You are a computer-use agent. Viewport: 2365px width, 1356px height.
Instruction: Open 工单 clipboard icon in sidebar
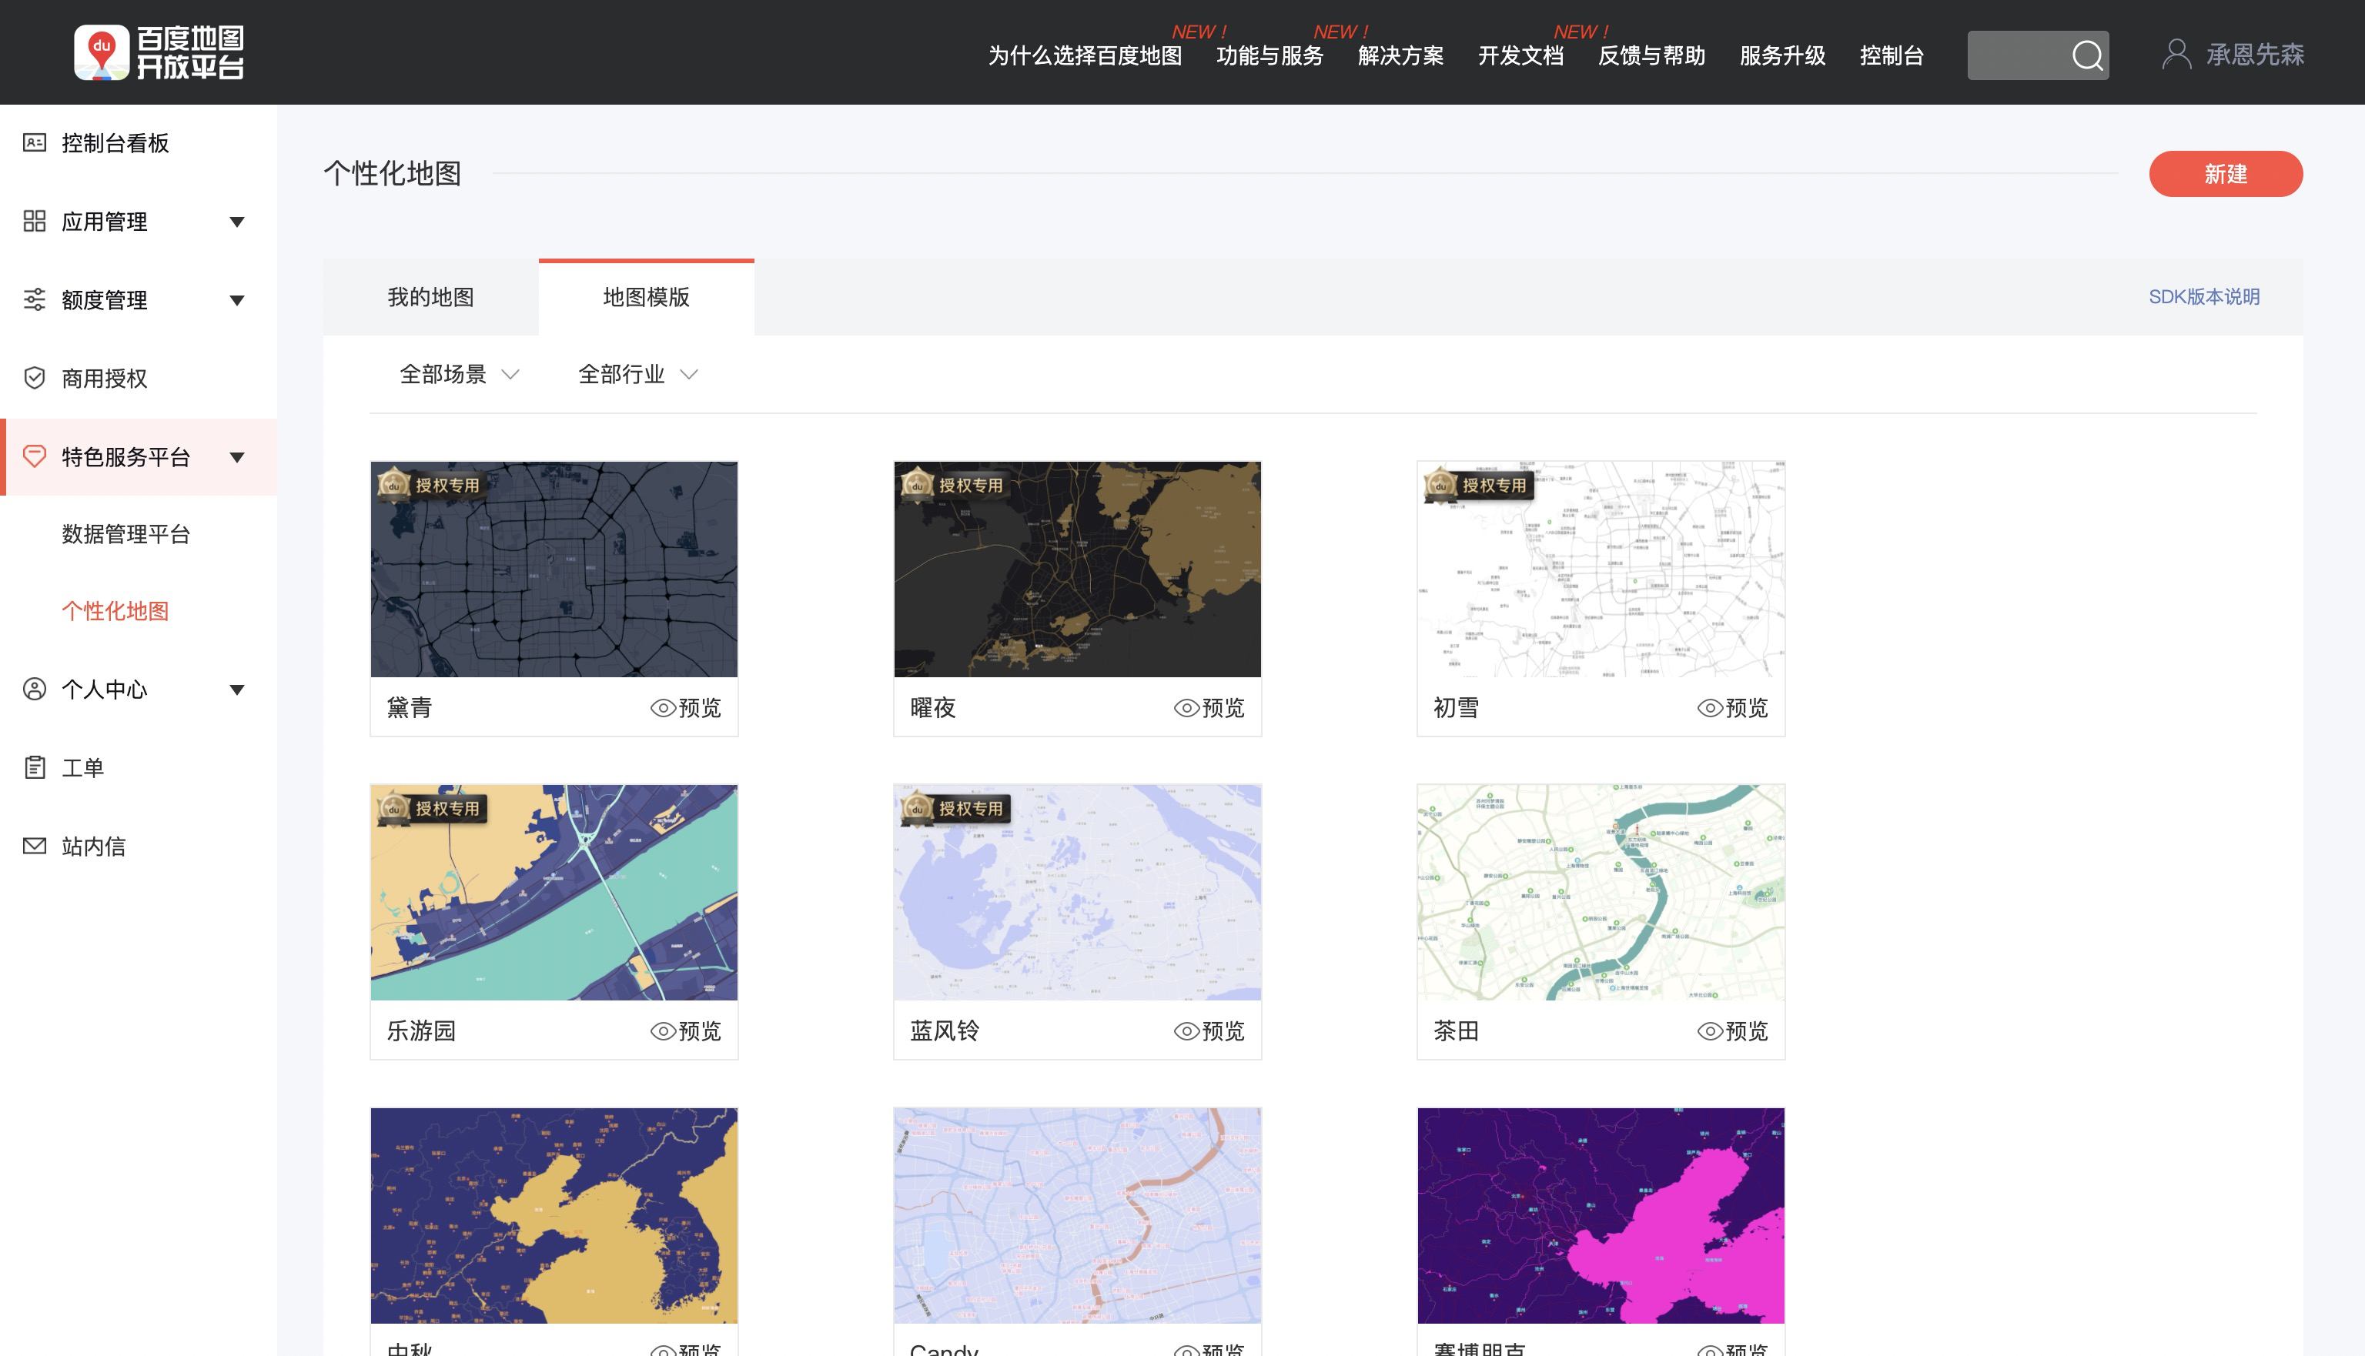(x=35, y=767)
